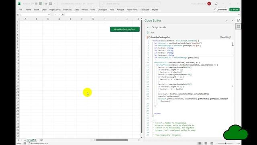Click Accessibility: Good to go status
Image resolution: width=257 pixels, height=145 pixels.
tap(39, 143)
